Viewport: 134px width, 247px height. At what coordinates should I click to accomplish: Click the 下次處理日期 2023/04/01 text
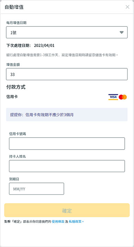pos(30,46)
